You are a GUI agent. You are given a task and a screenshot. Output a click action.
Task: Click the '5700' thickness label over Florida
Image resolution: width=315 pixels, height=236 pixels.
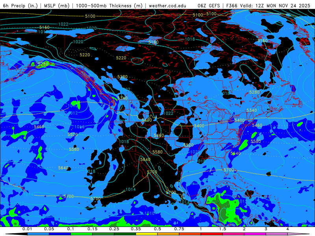pyautogui.click(x=229, y=170)
